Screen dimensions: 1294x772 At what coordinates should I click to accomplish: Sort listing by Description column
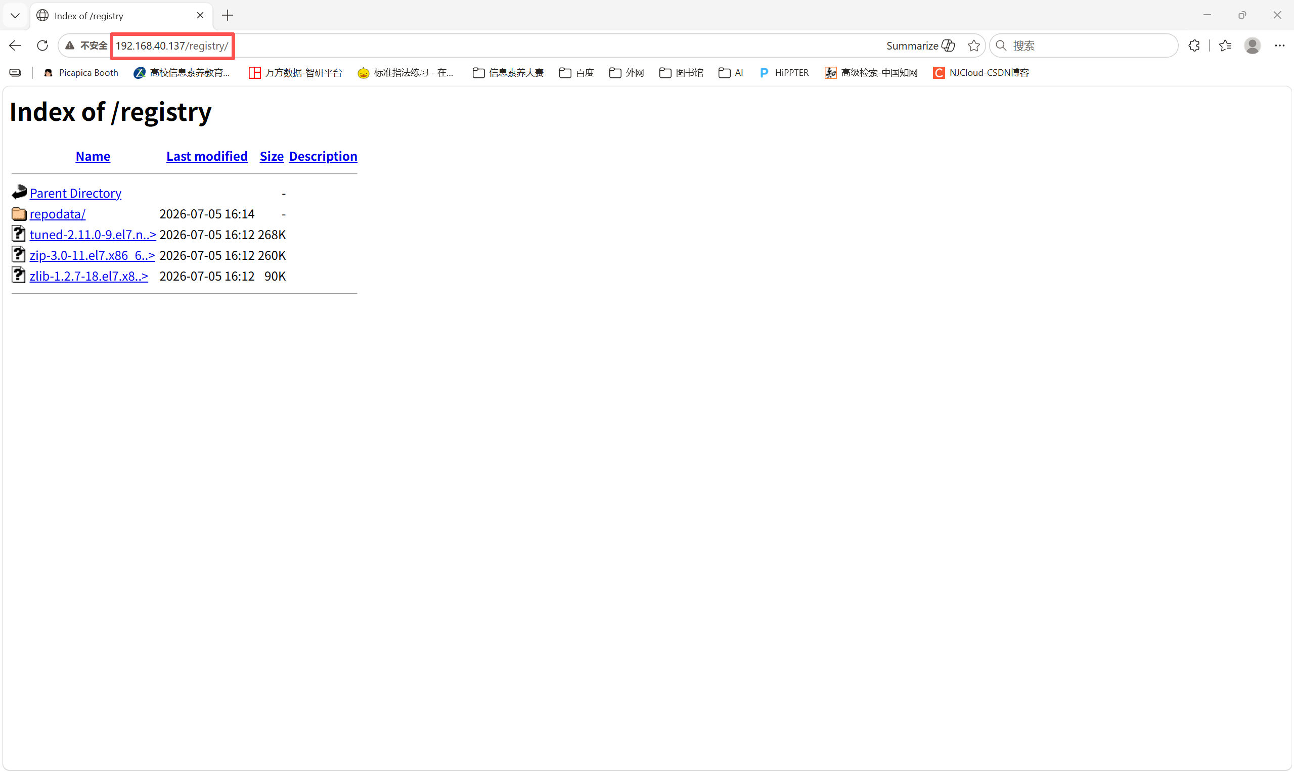coord(323,156)
